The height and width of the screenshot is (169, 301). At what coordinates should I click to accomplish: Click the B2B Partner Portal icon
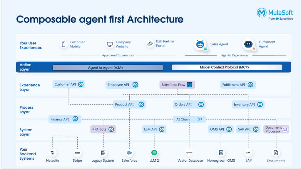pos(150,44)
